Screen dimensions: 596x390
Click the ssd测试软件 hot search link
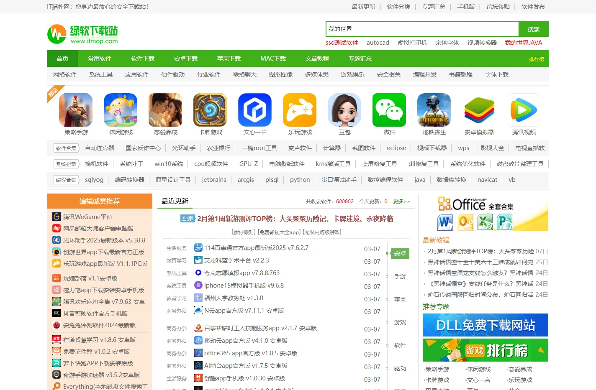point(342,43)
